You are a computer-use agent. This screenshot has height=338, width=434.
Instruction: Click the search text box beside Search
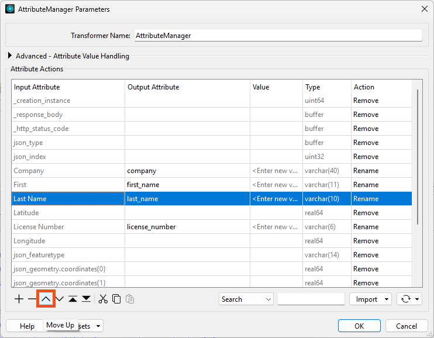[310, 299]
